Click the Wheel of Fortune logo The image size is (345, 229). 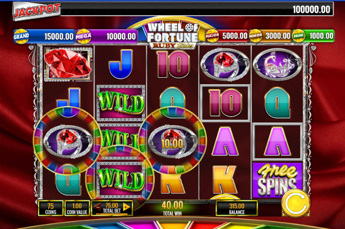tap(172, 35)
